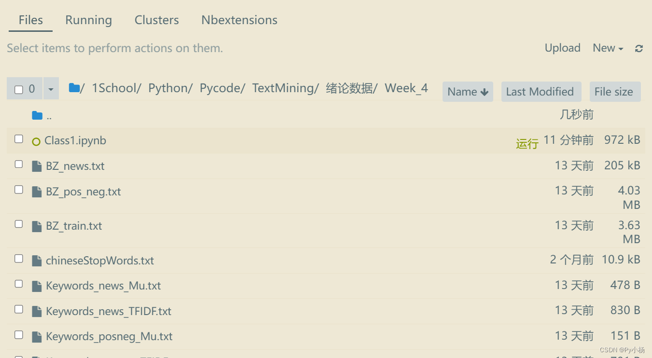Click the '2 个月前' modified time
The width and height of the screenshot is (652, 358).
click(572, 260)
